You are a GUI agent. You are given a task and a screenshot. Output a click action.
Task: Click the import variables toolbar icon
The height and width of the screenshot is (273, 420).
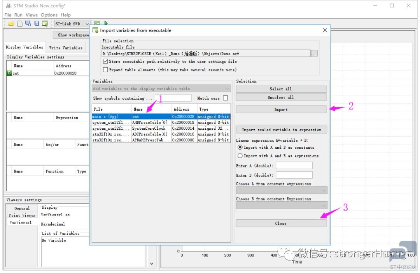click(45, 24)
